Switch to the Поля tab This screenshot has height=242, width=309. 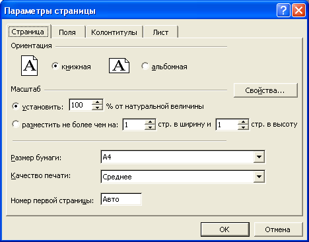click(x=67, y=32)
